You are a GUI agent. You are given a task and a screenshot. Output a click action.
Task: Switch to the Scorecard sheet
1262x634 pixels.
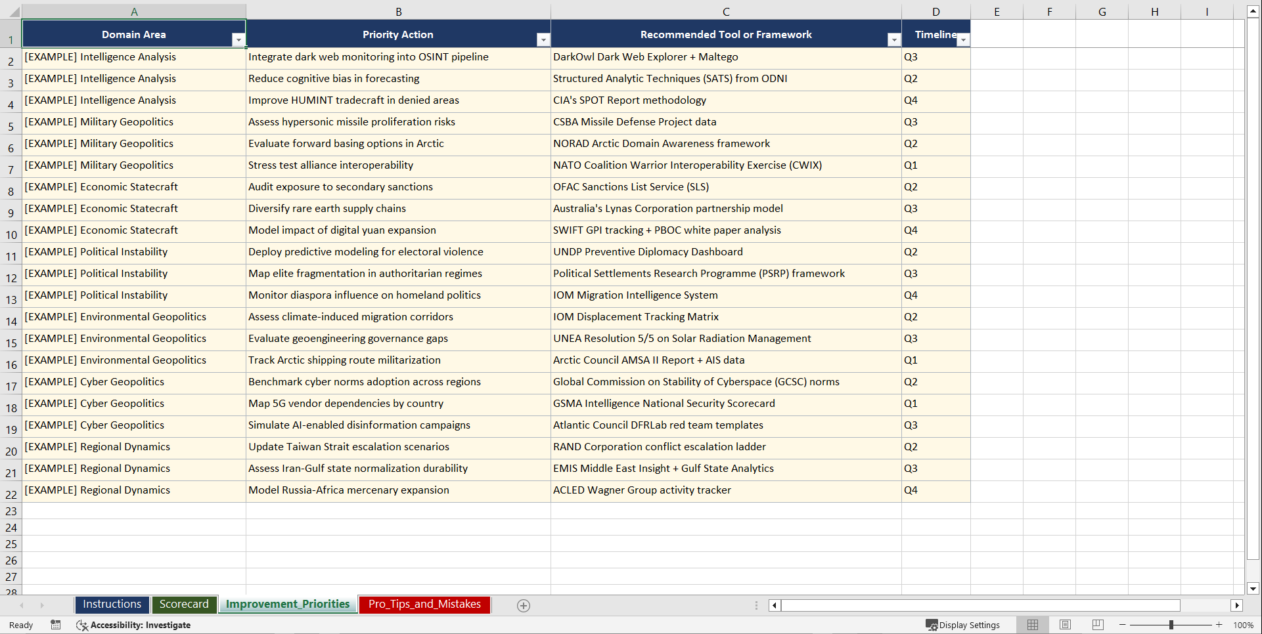(x=184, y=604)
